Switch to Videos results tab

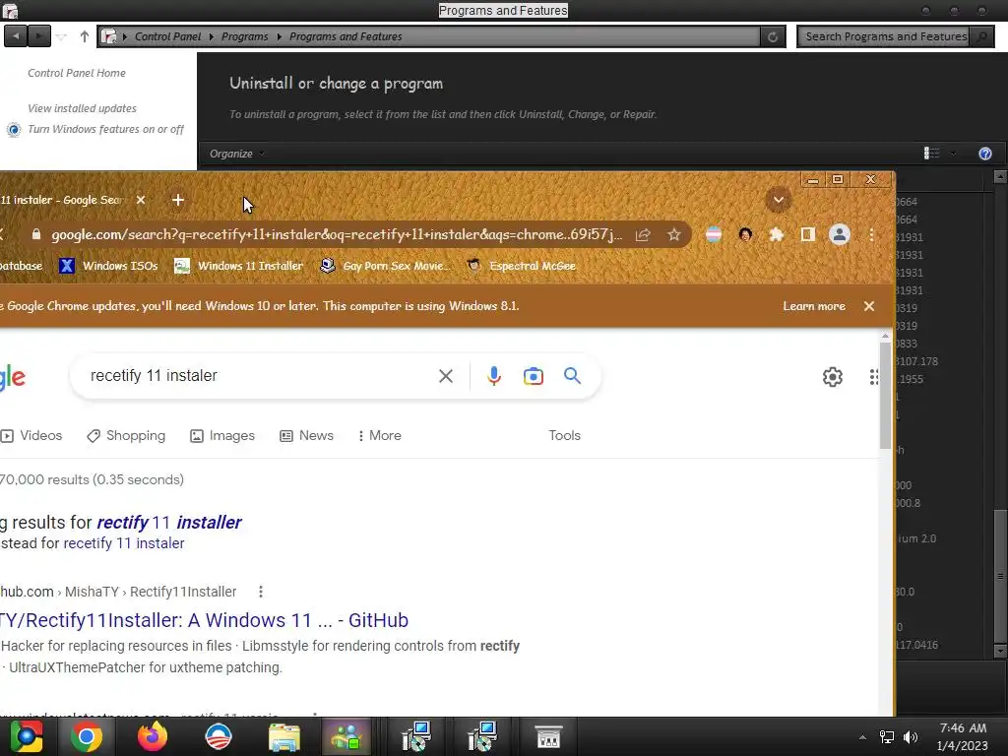[x=32, y=435]
